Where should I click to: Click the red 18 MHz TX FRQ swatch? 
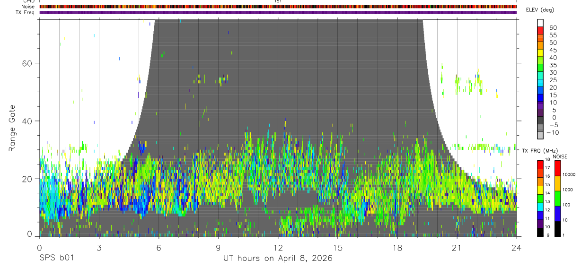click(x=540, y=165)
